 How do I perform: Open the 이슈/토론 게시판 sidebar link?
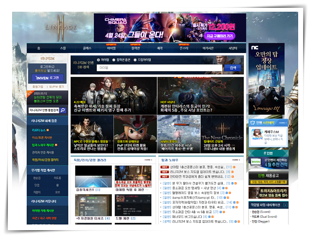click(x=42, y=138)
